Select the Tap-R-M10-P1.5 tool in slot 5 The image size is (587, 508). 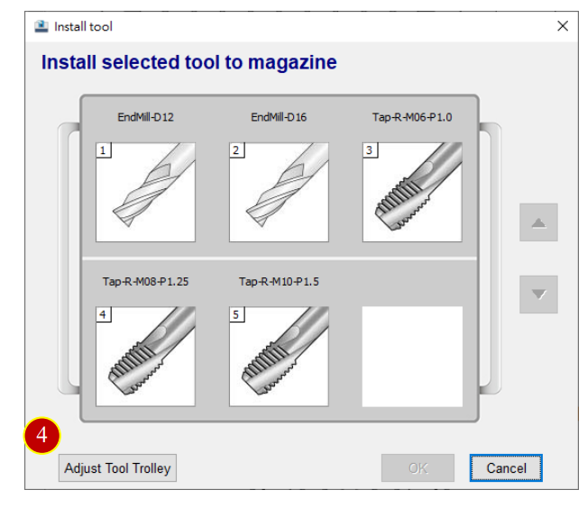(x=279, y=357)
